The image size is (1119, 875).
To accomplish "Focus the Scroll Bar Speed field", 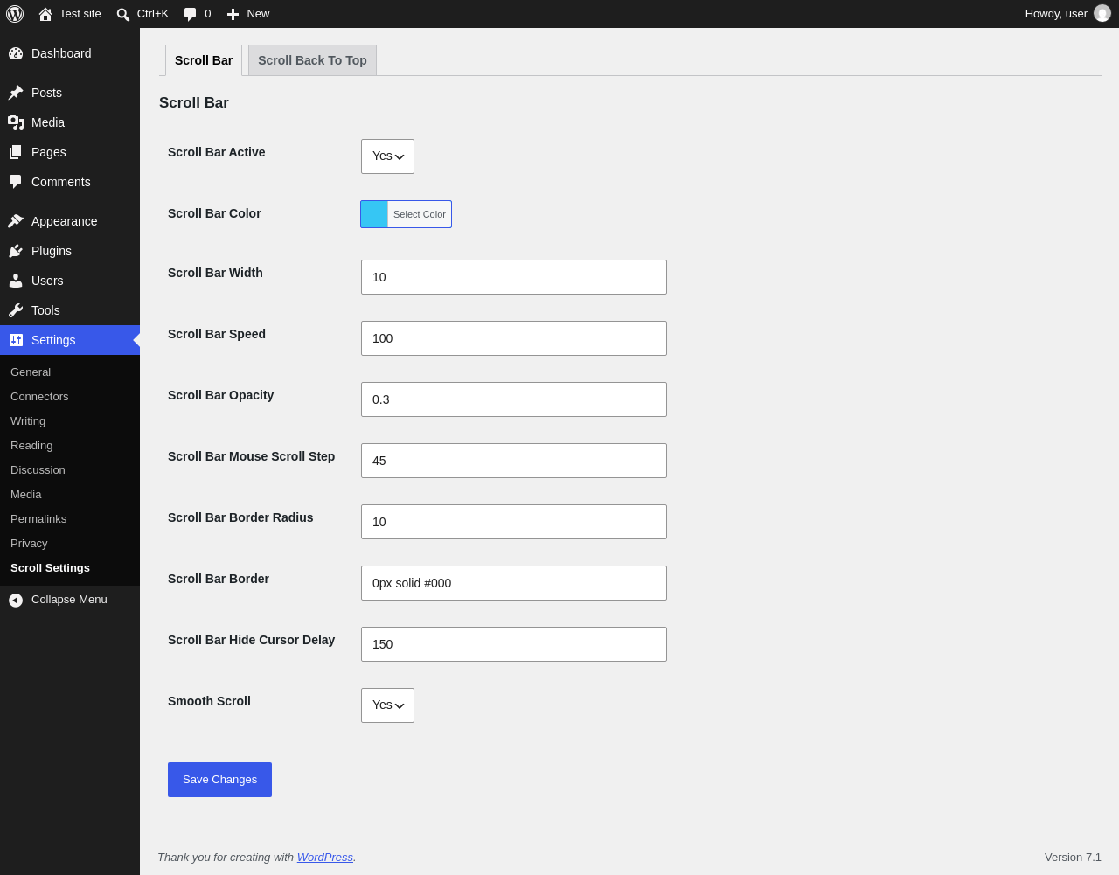I will [514, 338].
